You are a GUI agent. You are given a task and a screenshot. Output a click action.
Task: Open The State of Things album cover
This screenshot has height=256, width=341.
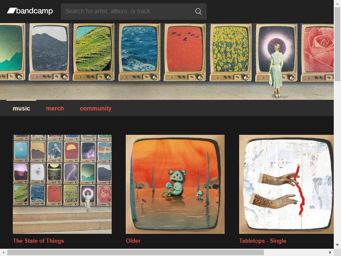coord(62,184)
